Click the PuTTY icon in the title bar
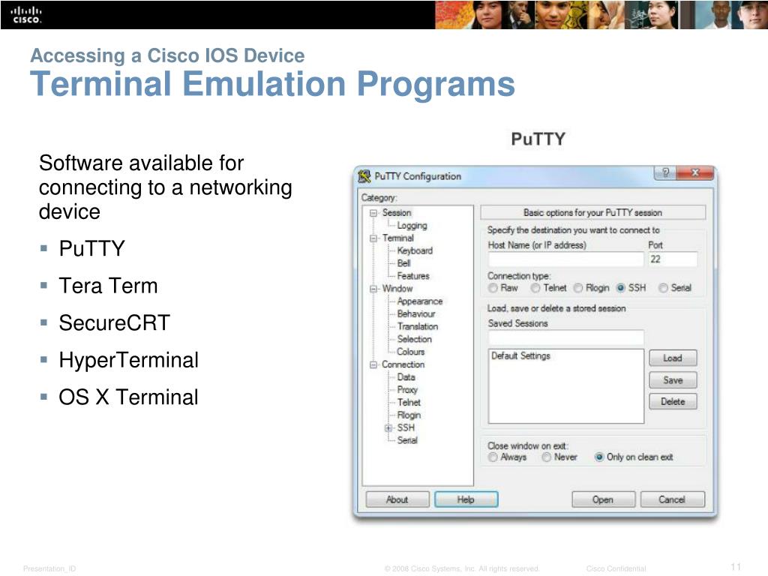The width and height of the screenshot is (768, 576). (364, 176)
